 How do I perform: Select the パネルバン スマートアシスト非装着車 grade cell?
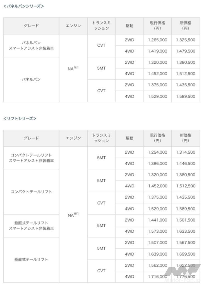pyautogui.click(x=31, y=46)
